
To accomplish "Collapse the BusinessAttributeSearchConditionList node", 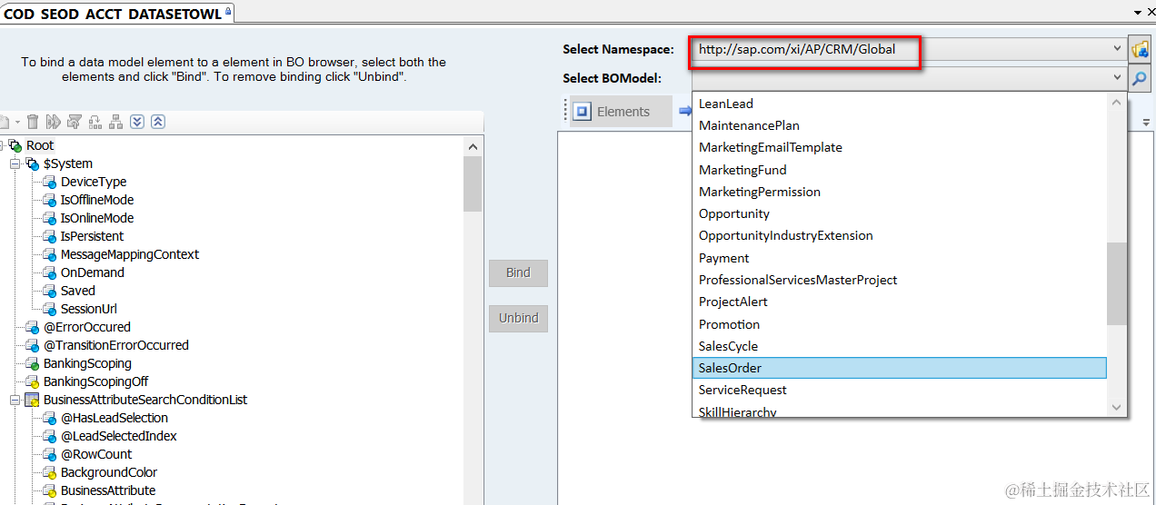I will [15, 400].
